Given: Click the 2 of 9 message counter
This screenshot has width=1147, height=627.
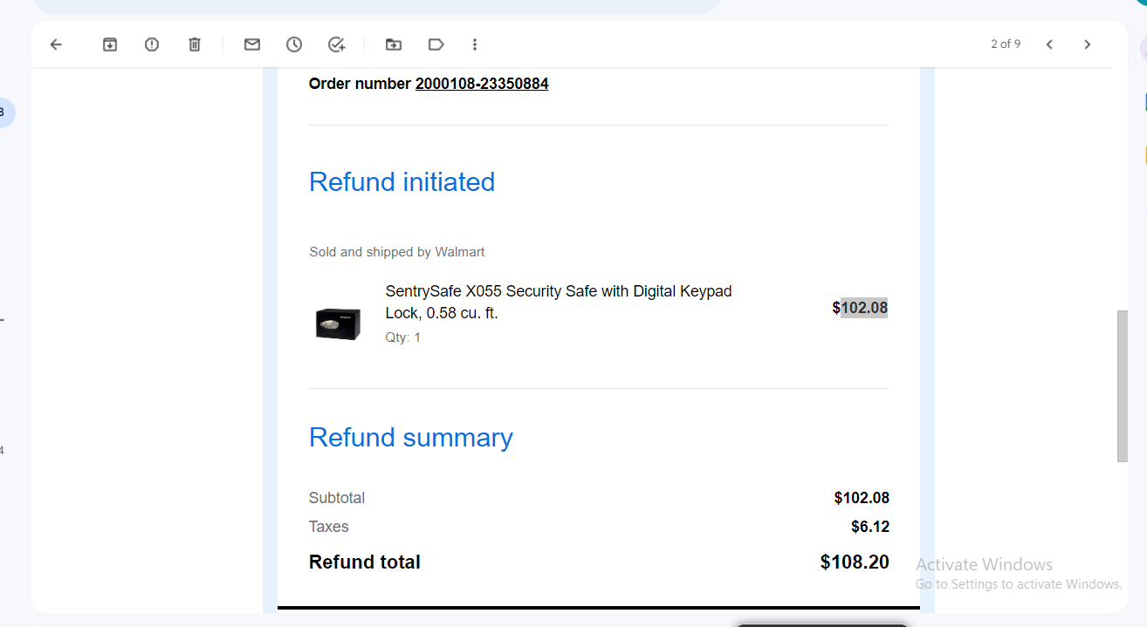Looking at the screenshot, I should pos(1006,44).
